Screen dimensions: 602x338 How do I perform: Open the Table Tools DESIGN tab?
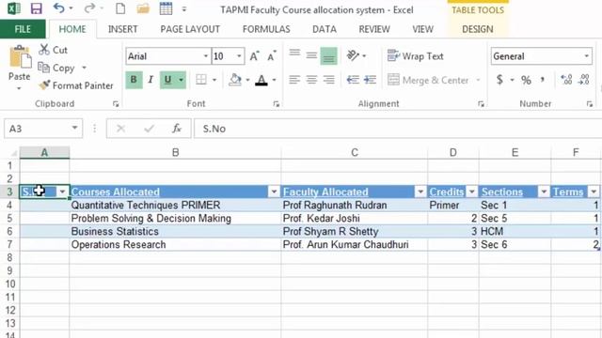coord(478,29)
